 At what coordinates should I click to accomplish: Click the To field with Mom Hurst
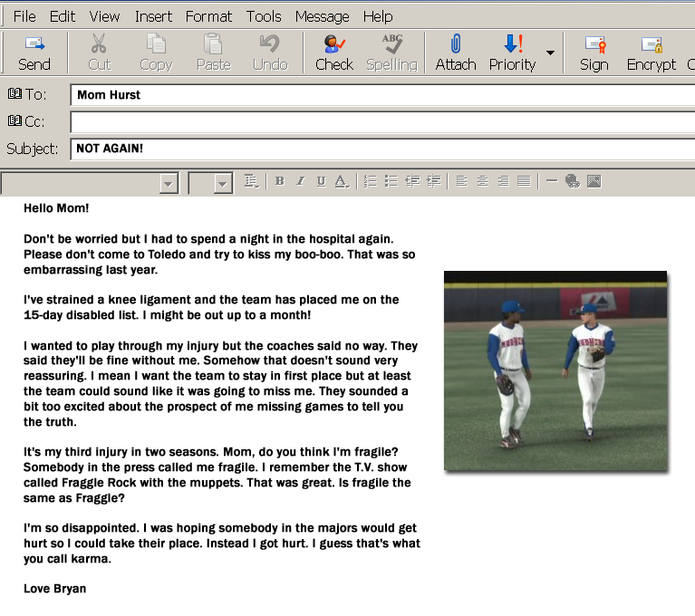382,95
